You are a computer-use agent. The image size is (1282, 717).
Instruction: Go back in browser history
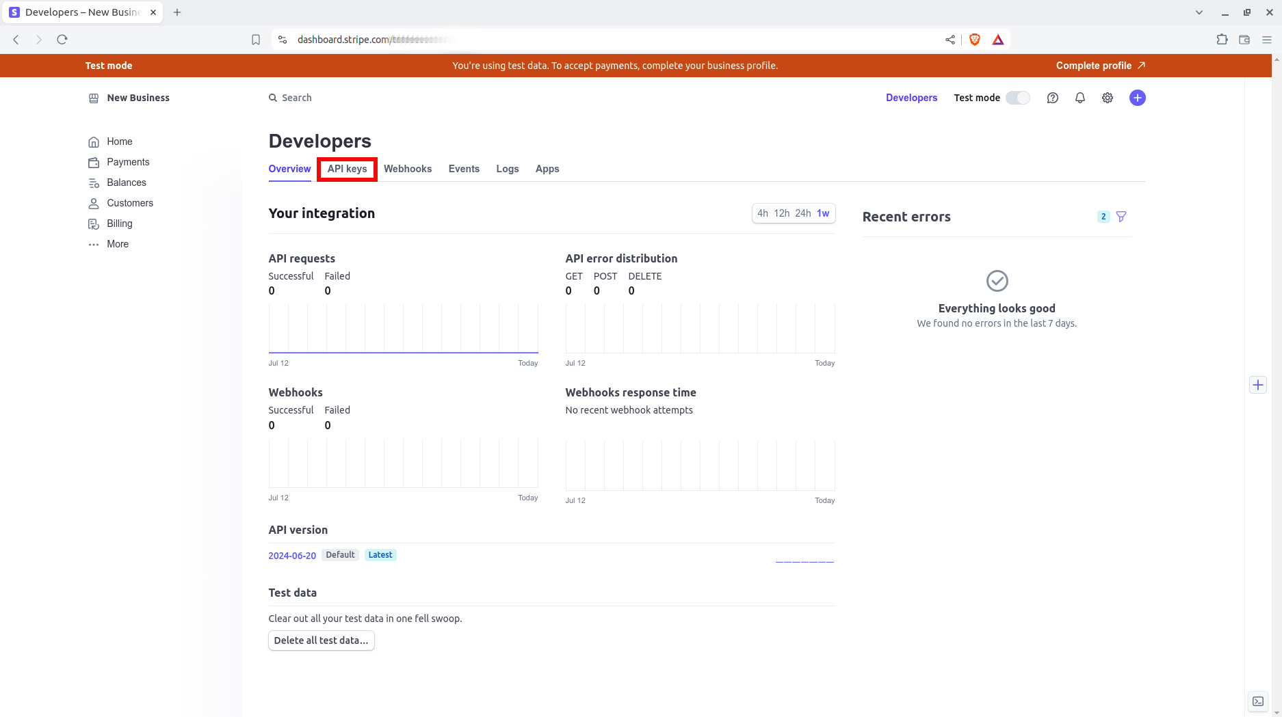16,40
